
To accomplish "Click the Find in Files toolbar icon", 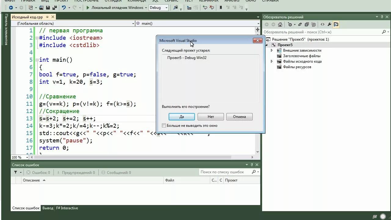I will tap(175, 8).
